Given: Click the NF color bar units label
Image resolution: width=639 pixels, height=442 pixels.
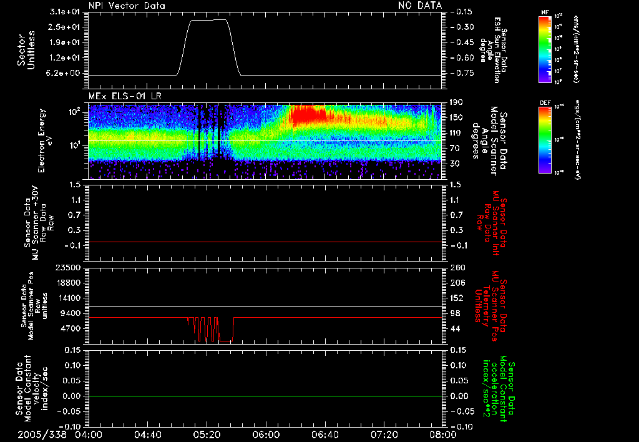Looking at the screenshot, I should click(576, 49).
